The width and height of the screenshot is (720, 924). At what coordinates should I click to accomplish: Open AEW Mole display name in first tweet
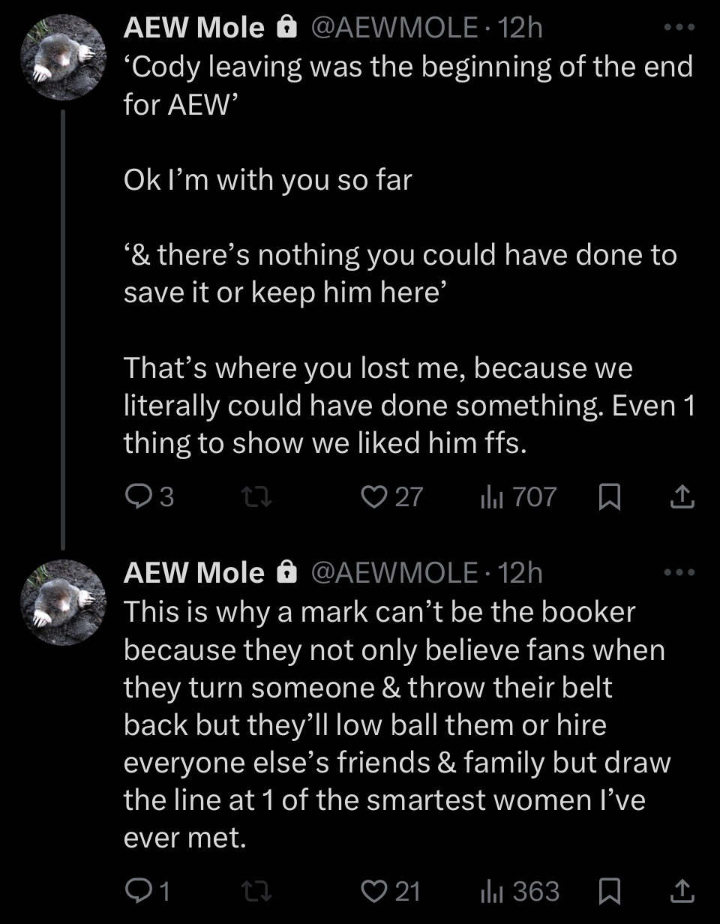(194, 28)
